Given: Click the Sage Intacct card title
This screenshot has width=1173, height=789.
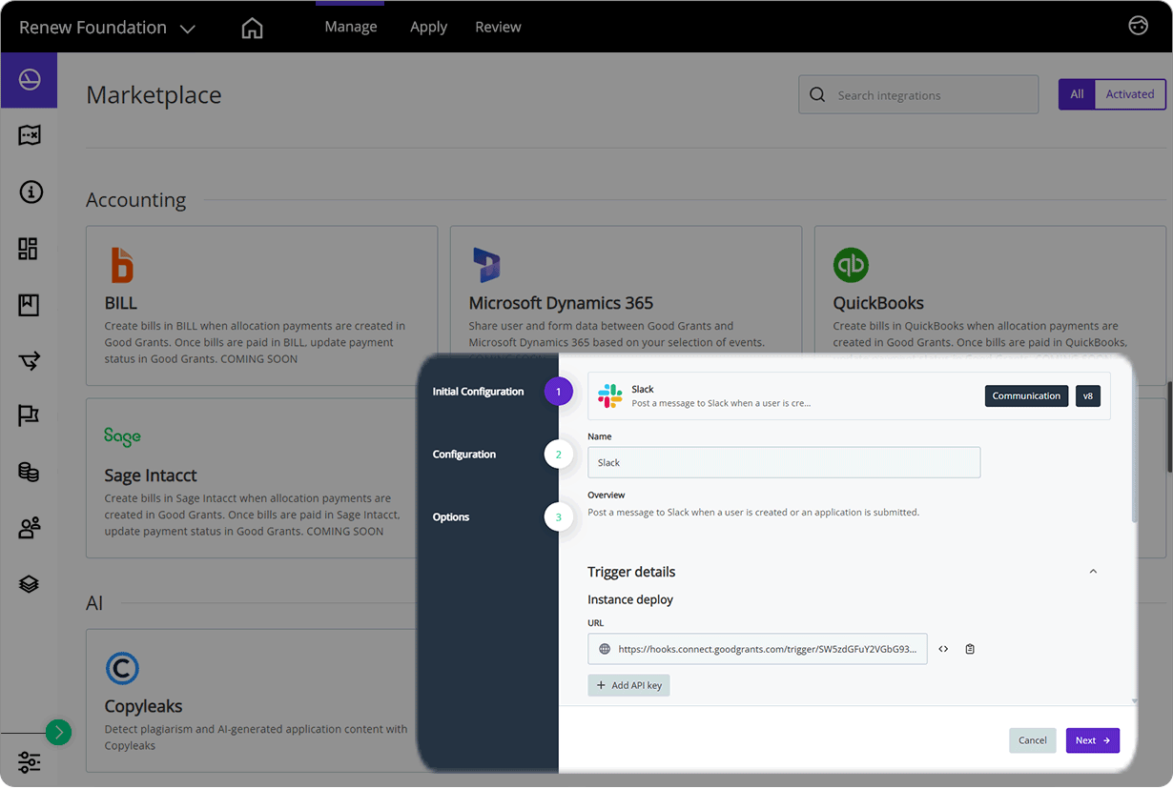Looking at the screenshot, I should tap(151, 475).
